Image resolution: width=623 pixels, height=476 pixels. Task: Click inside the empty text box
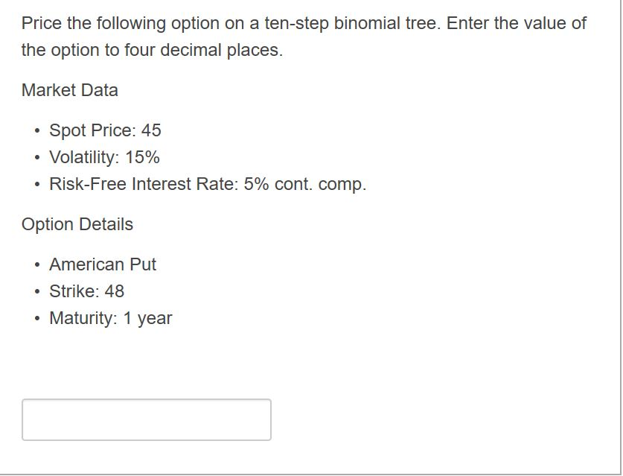pos(147,419)
